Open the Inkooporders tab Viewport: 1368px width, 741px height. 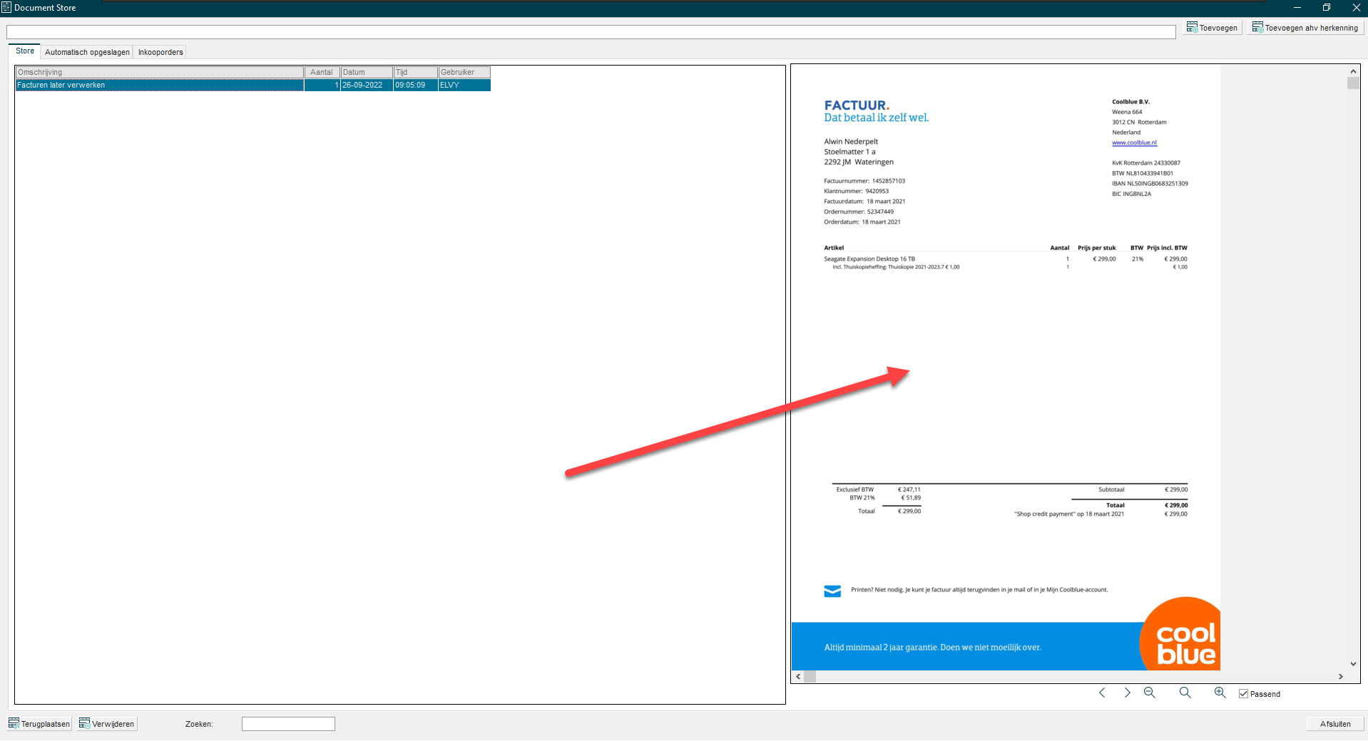[x=160, y=52]
